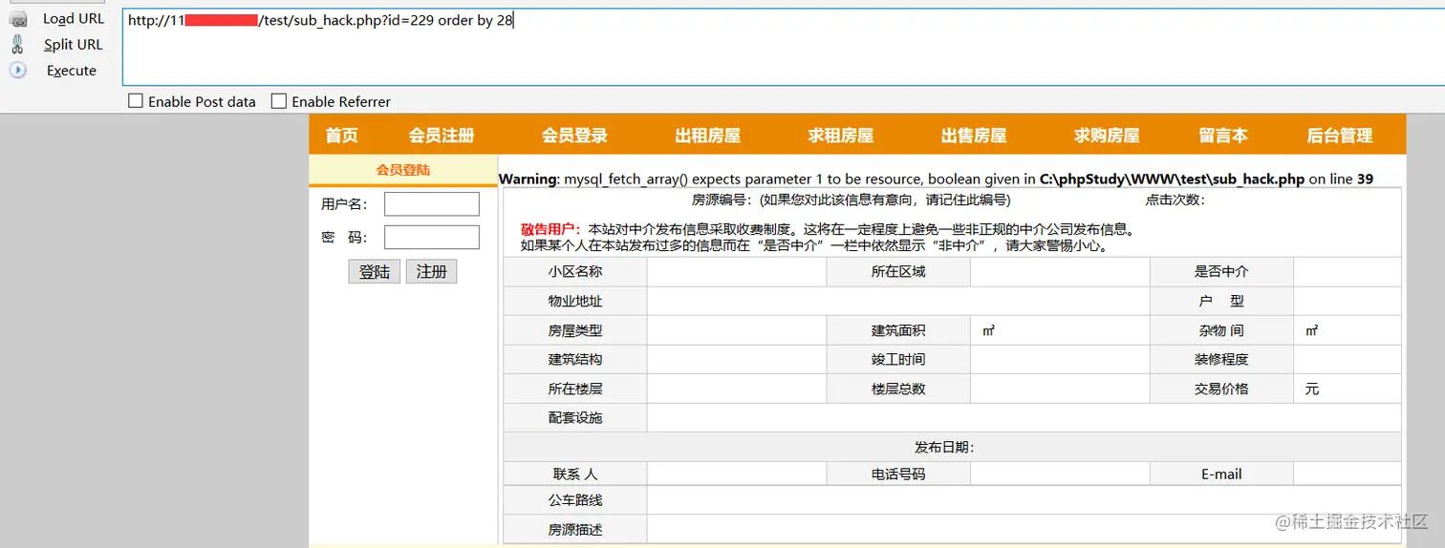Click the 装修程度 table cell
Image resolution: width=1445 pixels, height=548 pixels.
coord(1221,359)
